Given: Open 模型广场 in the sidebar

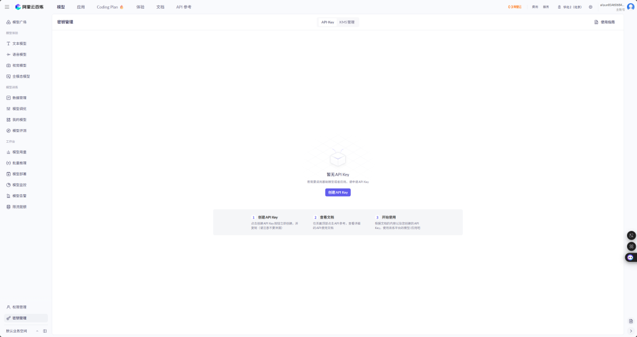Looking at the screenshot, I should click(19, 22).
